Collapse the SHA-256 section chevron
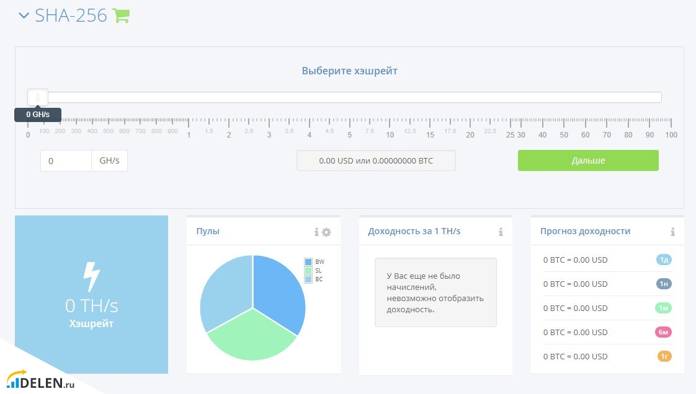The width and height of the screenshot is (696, 394). tap(24, 16)
